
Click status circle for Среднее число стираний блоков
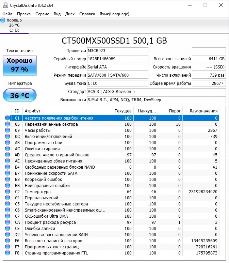tap(7, 155)
